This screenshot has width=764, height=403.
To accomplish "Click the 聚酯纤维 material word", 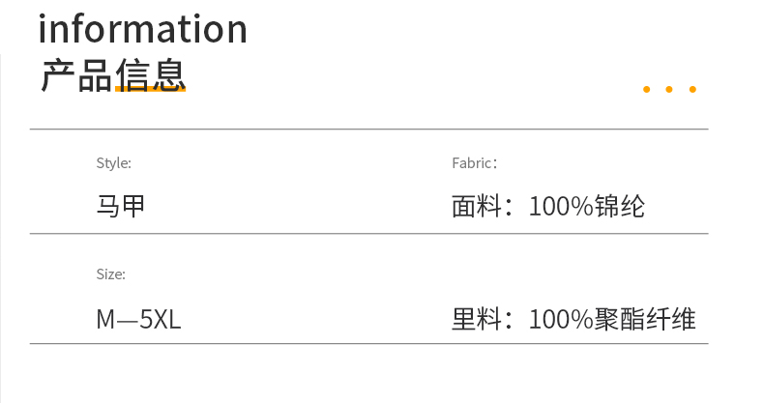I will tap(645, 320).
